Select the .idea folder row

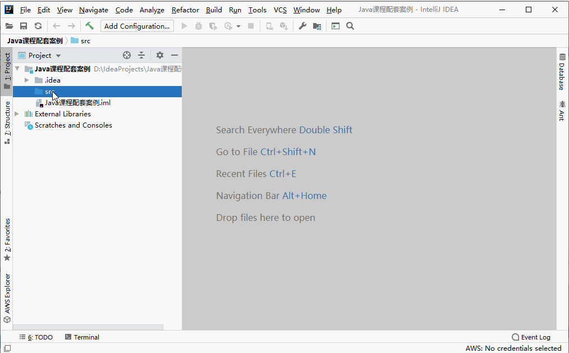[x=97, y=80]
